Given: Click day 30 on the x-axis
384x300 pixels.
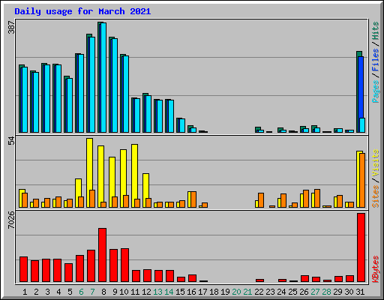Looking at the screenshot, I should coord(349,292).
